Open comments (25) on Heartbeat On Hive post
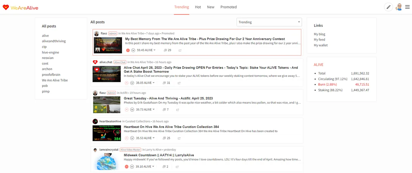This screenshot has height=173, width=412. [x=166, y=138]
